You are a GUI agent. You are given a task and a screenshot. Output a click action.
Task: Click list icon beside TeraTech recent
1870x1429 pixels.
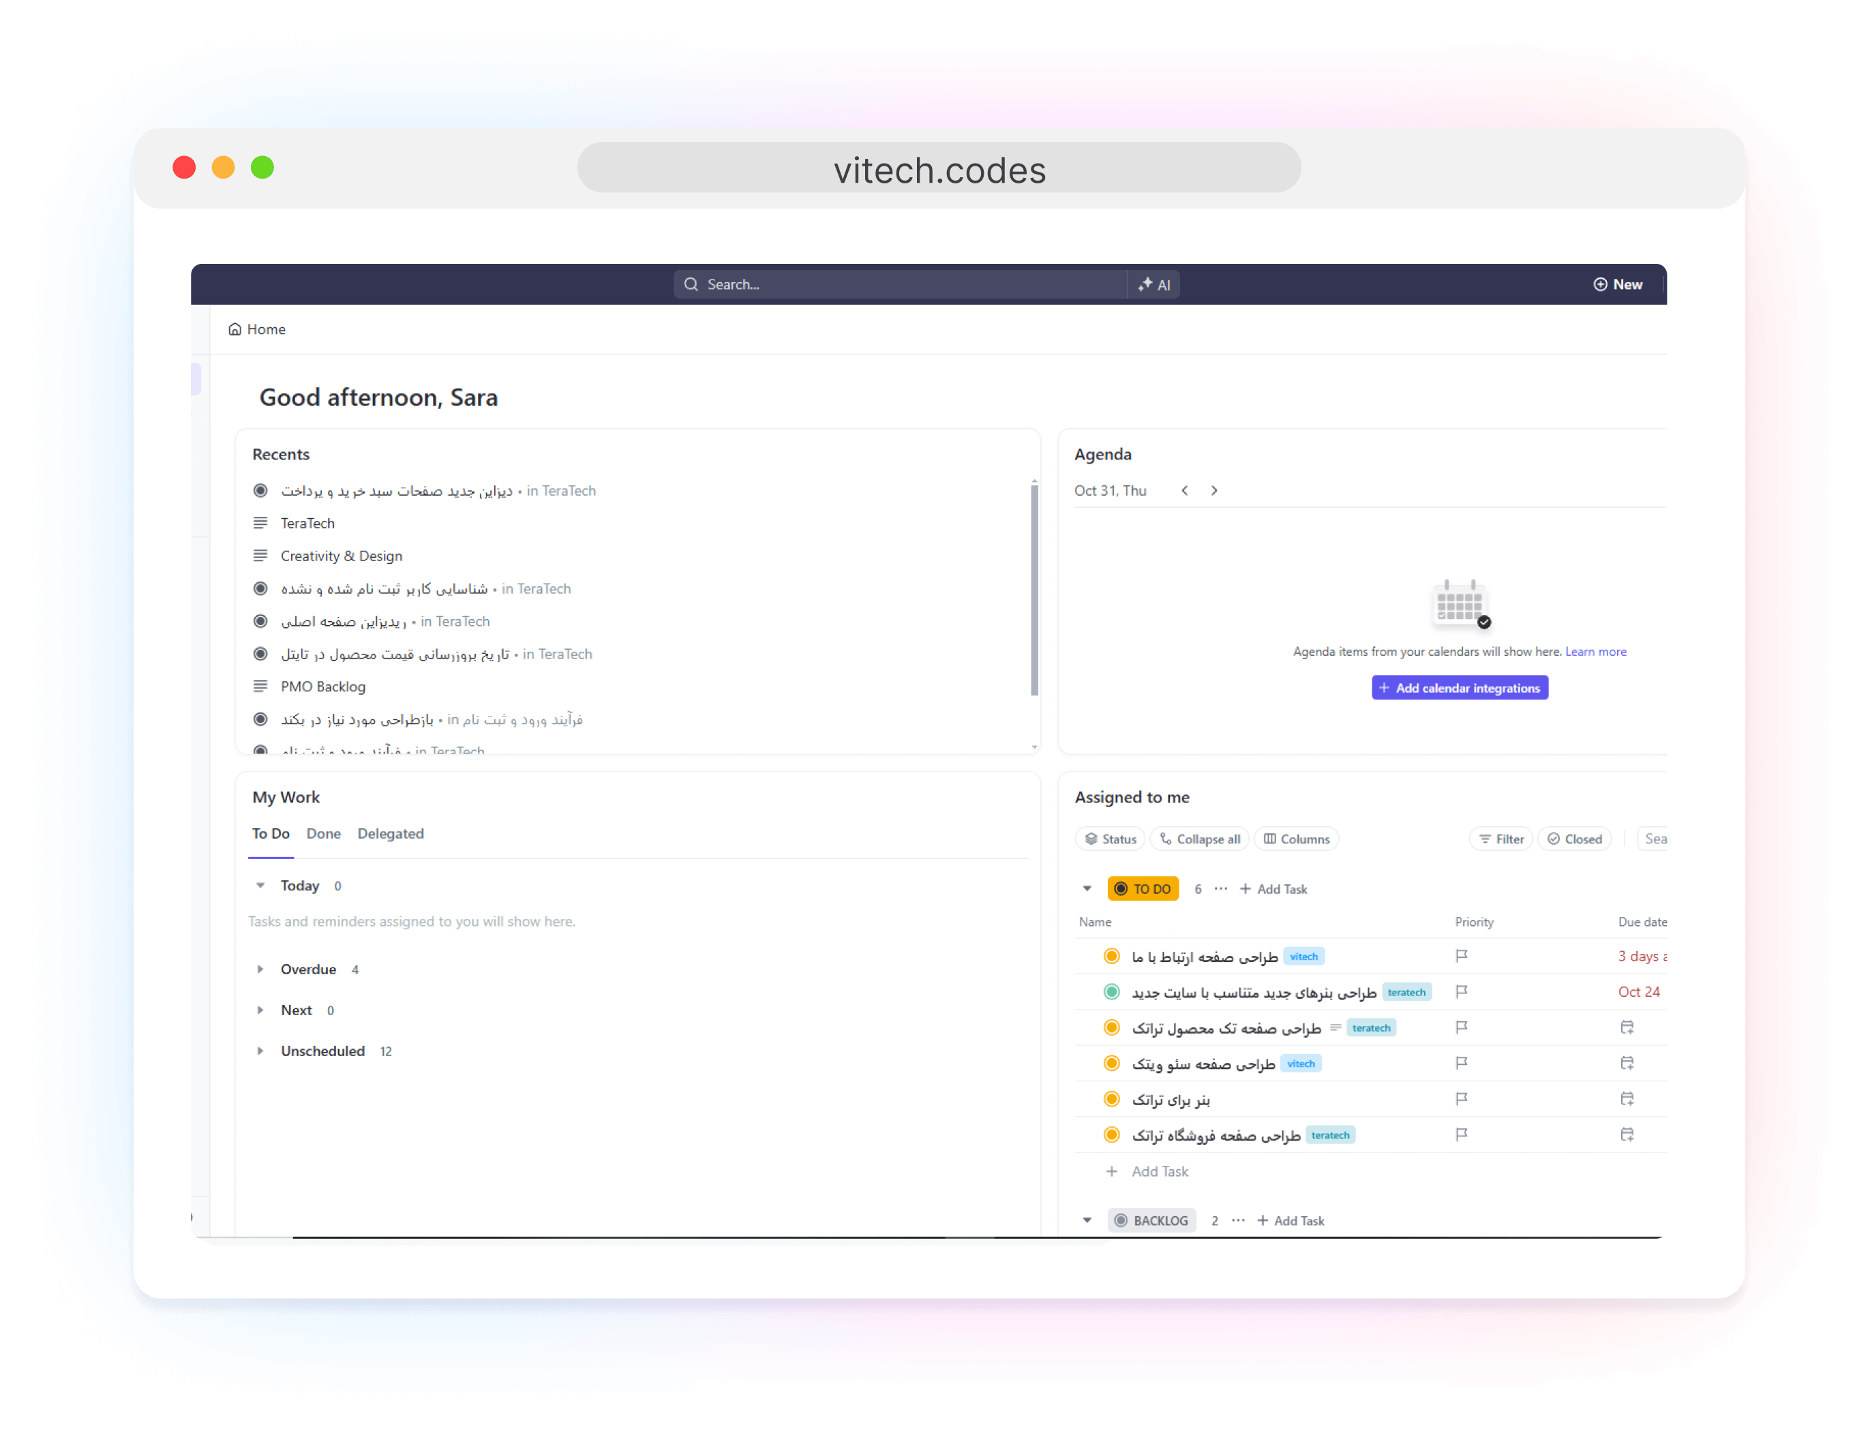[x=260, y=523]
